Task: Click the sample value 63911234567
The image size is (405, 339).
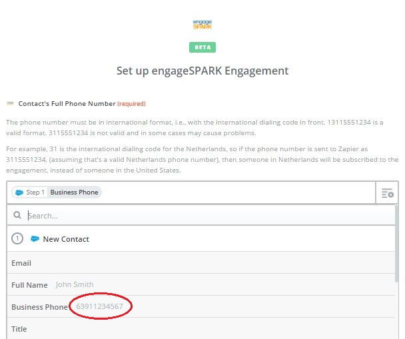Action: [x=99, y=306]
